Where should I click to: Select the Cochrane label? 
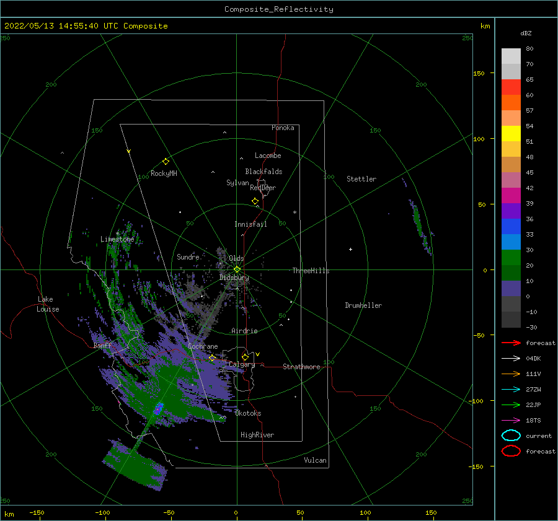pos(203,346)
